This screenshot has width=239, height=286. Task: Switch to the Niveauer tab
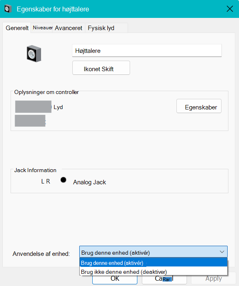pyautogui.click(x=43, y=28)
